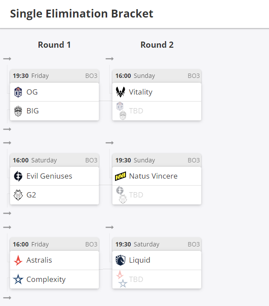Click the G2 team logo icon

coord(18,195)
